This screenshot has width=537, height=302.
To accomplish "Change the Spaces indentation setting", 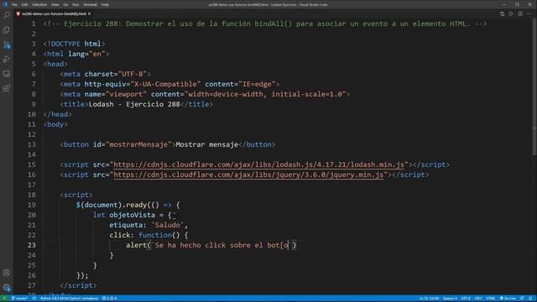I will point(450,299).
